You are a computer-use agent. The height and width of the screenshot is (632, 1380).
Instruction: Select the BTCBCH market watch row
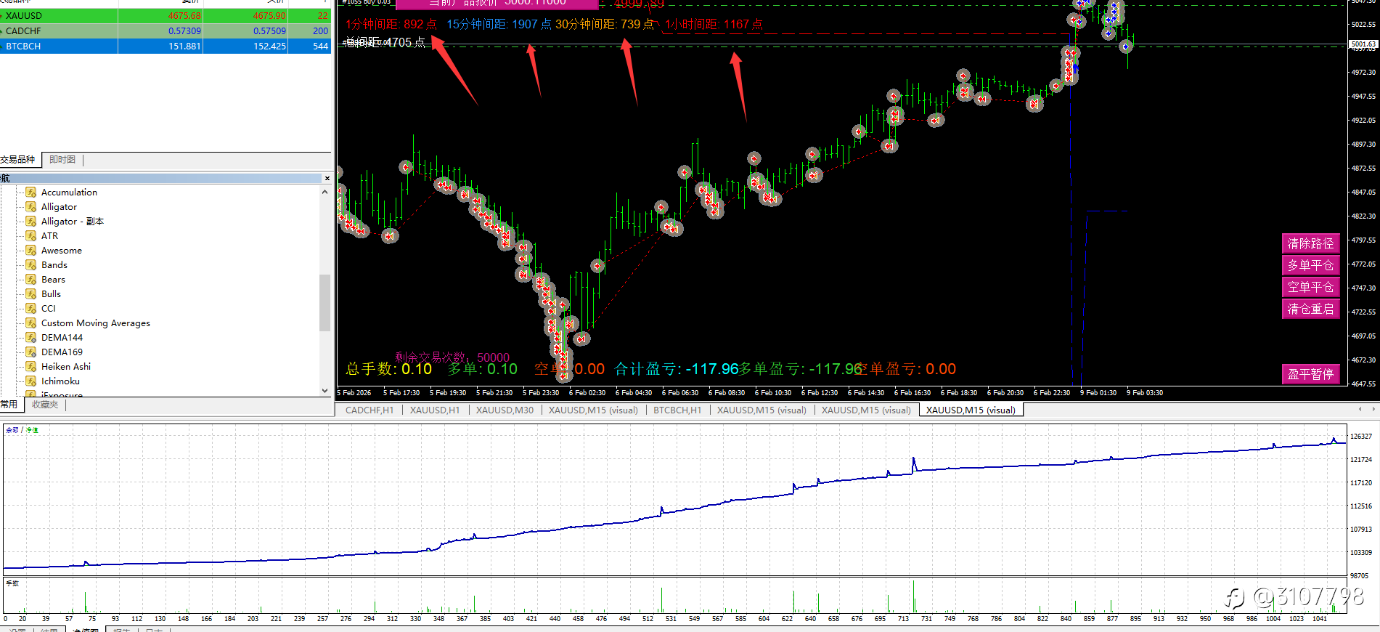tap(166, 46)
